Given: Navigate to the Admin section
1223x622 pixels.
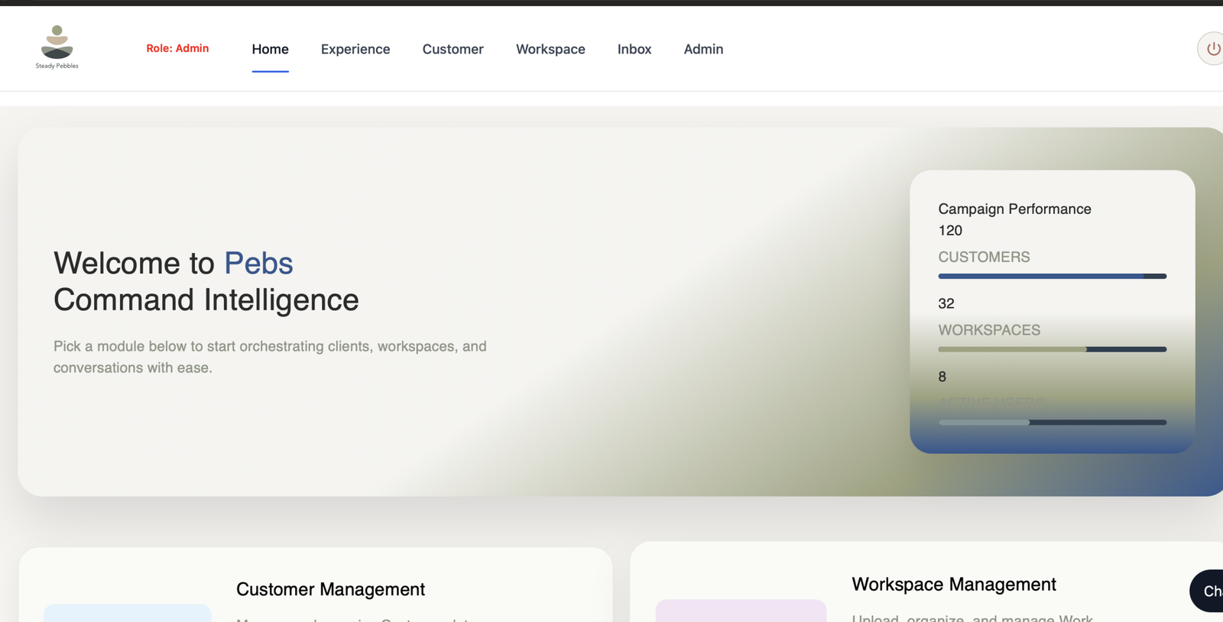Looking at the screenshot, I should coord(703,49).
